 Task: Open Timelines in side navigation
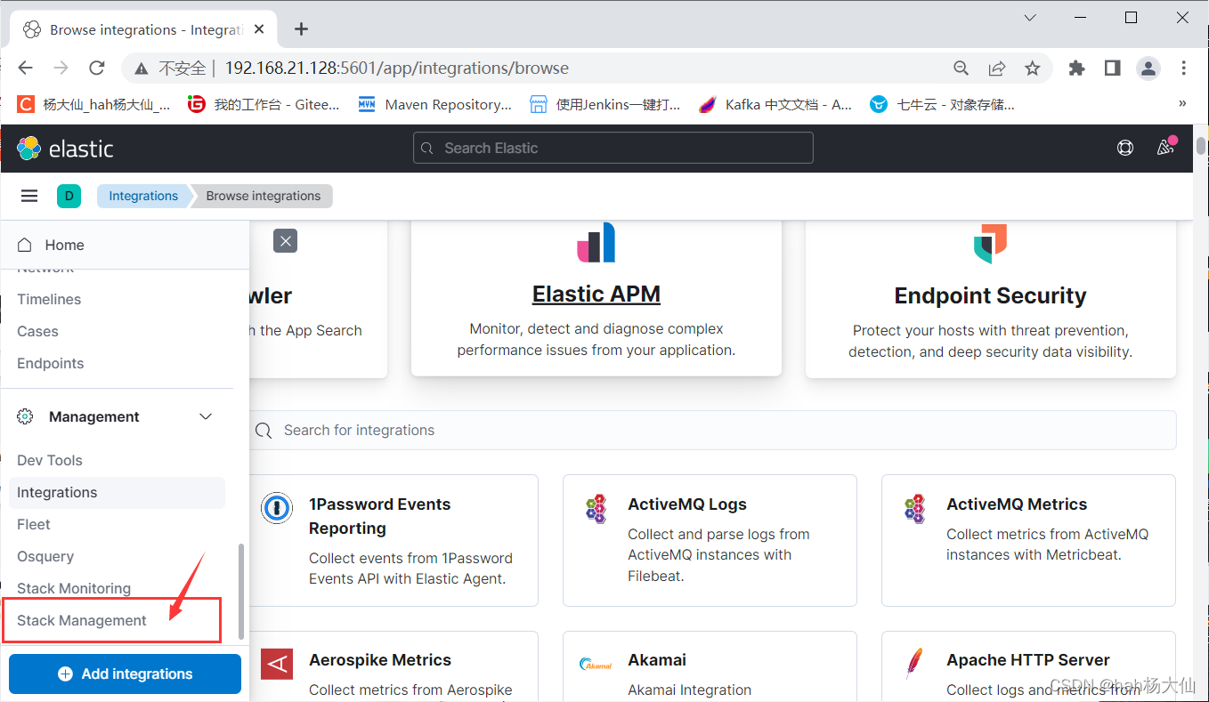[x=49, y=299]
